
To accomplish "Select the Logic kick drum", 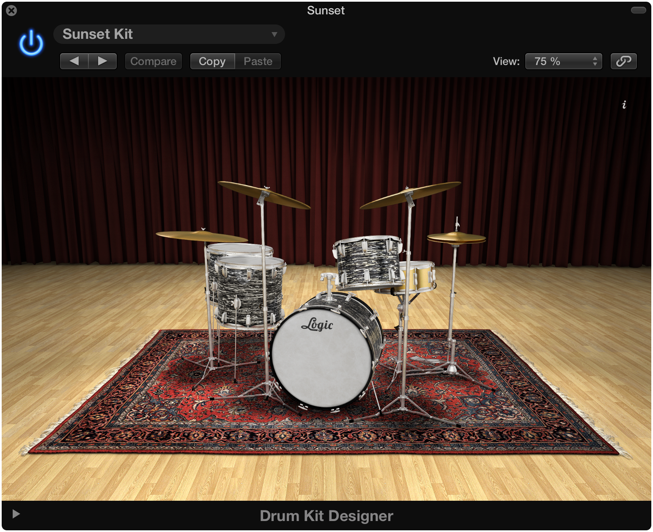I will pyautogui.click(x=322, y=359).
